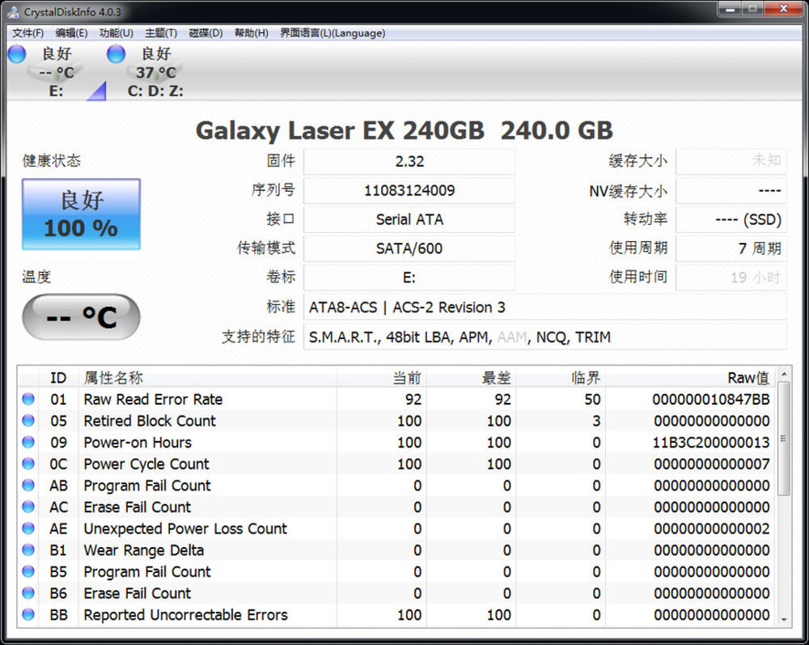Select the Unexpected Power Loss Count row name
Screen dimensions: 809x645
[185, 529]
